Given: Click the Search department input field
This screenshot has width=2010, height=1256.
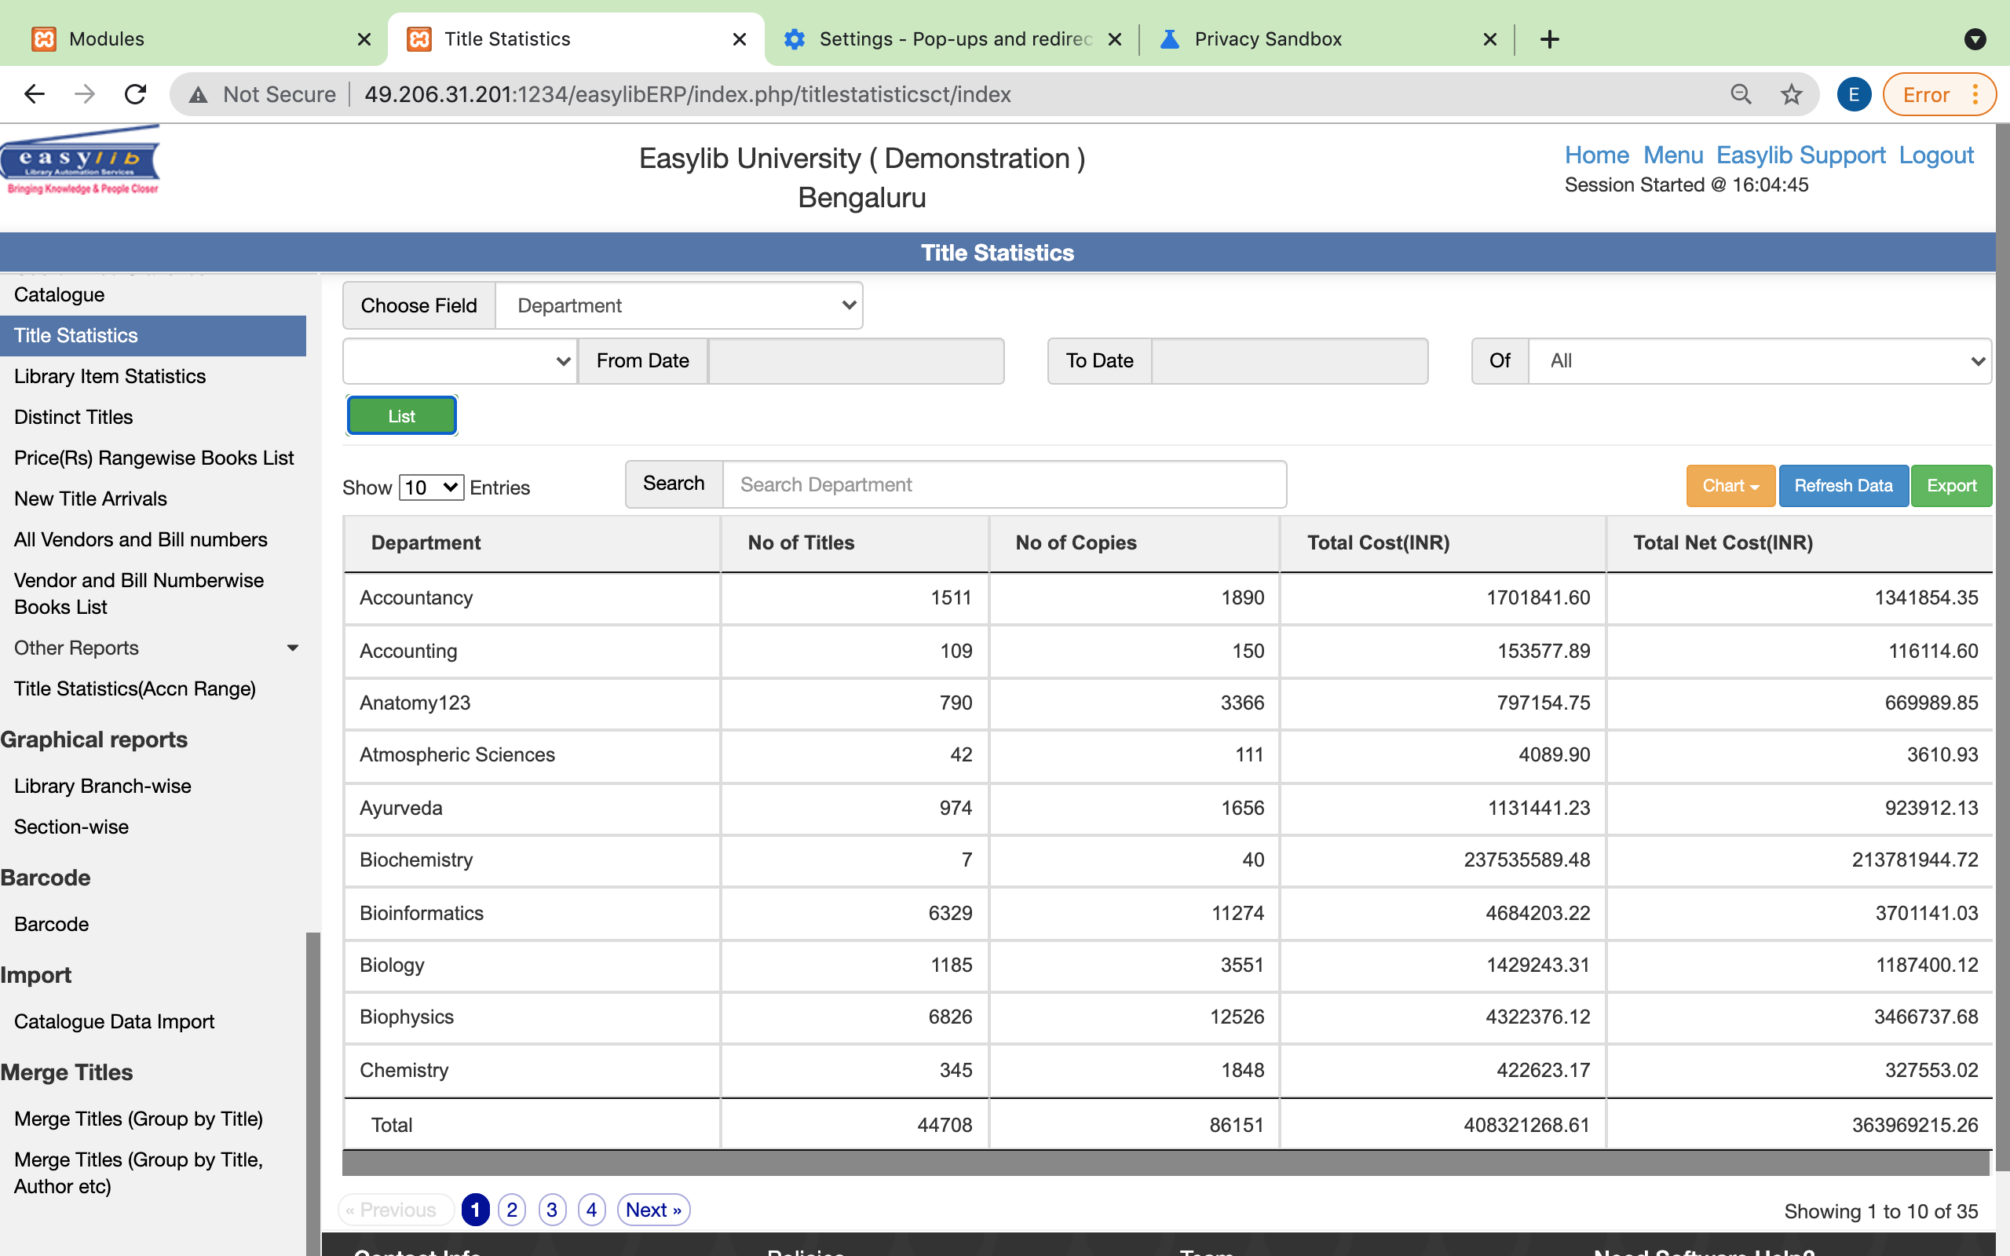Looking at the screenshot, I should tap(1003, 485).
